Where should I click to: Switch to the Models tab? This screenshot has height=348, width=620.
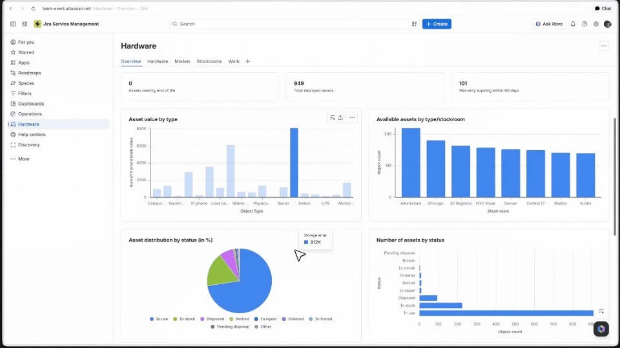pos(182,62)
